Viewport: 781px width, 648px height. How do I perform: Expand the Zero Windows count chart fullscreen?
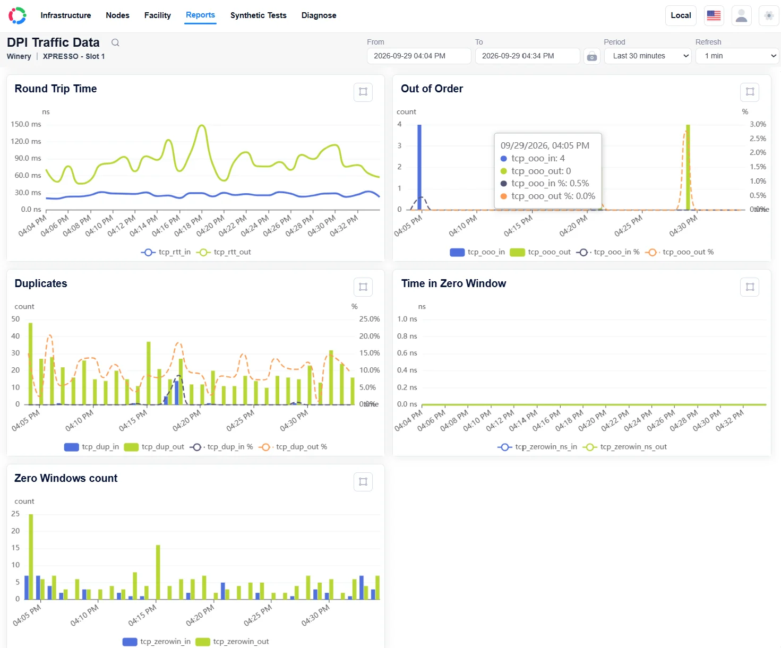point(363,481)
